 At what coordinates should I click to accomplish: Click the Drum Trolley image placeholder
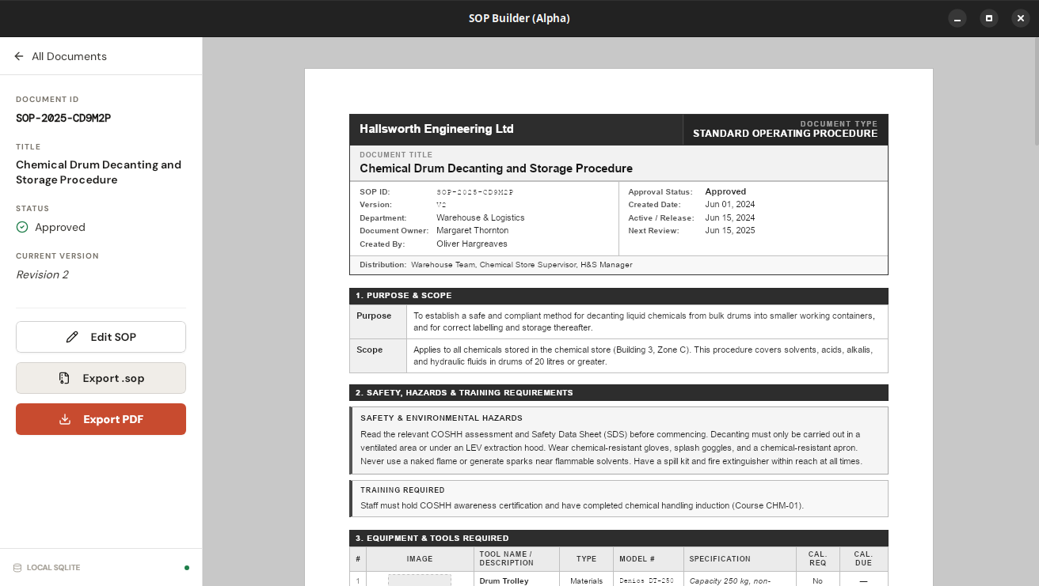pyautogui.click(x=420, y=580)
